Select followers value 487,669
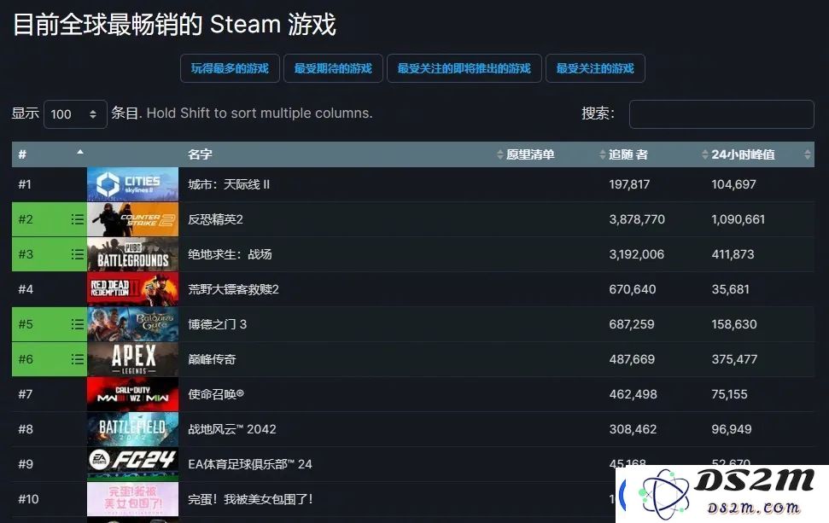 (x=632, y=359)
